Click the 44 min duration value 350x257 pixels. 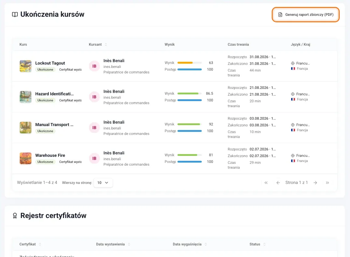255,70
